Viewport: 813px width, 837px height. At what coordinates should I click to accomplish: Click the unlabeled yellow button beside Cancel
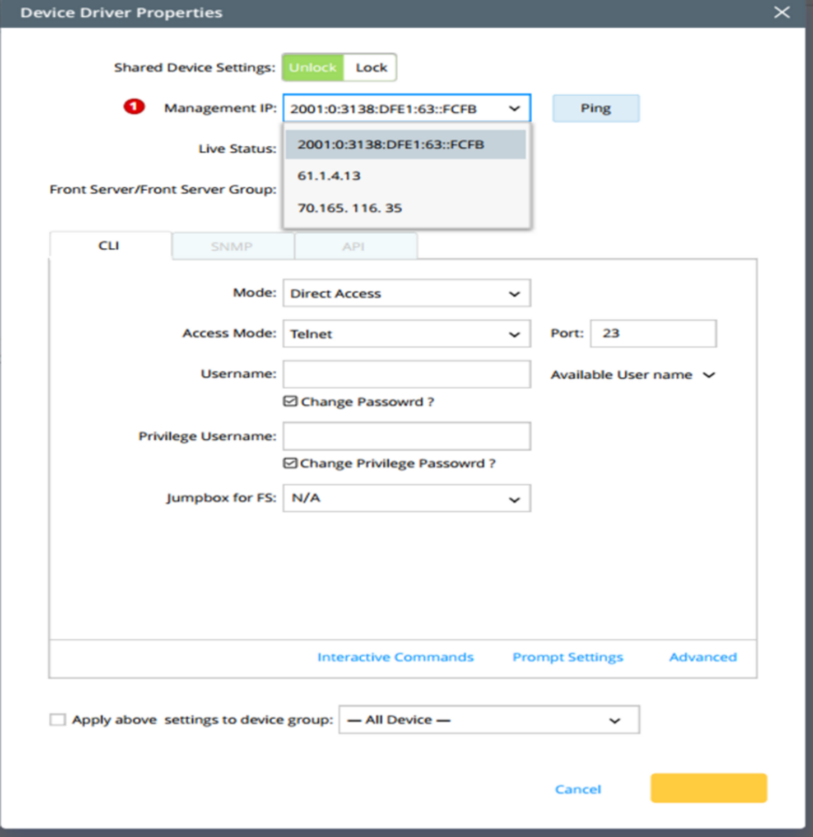click(708, 788)
